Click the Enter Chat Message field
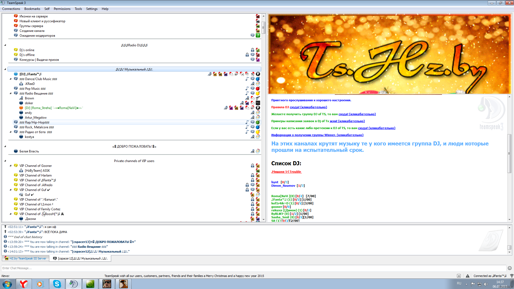The image size is (514, 289). (x=254, y=268)
